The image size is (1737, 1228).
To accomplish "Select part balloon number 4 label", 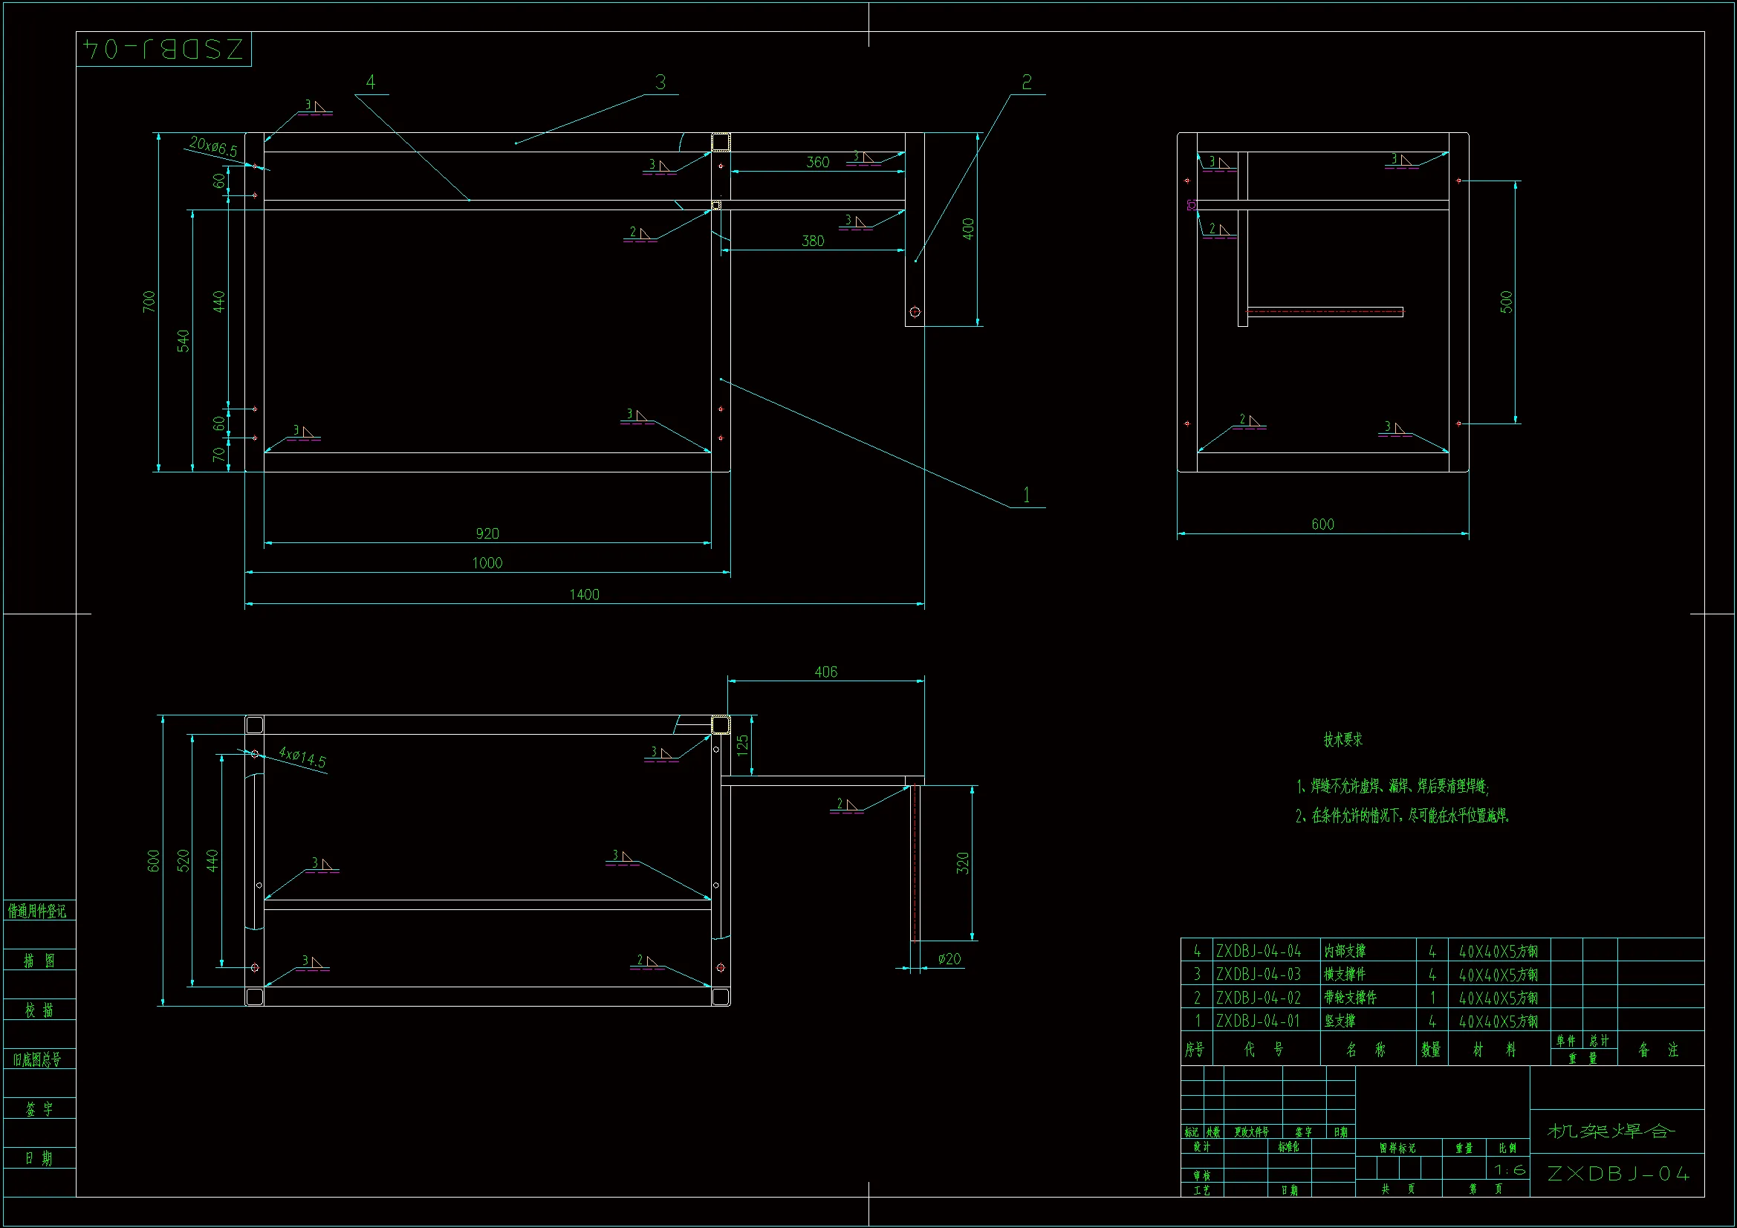I will pos(371,82).
